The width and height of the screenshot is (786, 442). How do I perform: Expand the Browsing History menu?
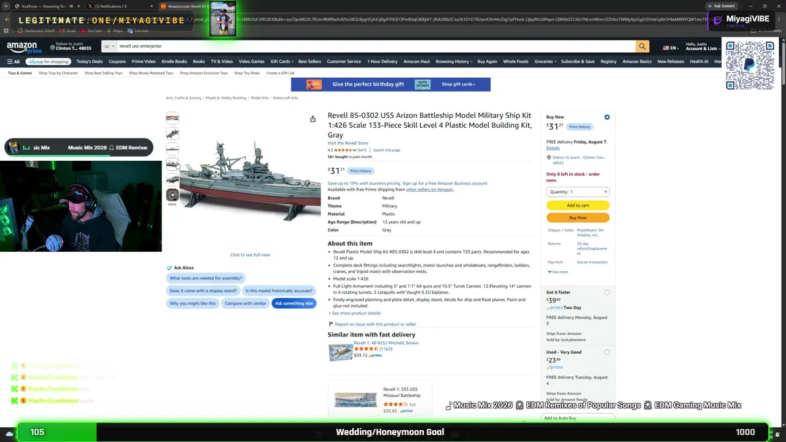click(x=454, y=61)
